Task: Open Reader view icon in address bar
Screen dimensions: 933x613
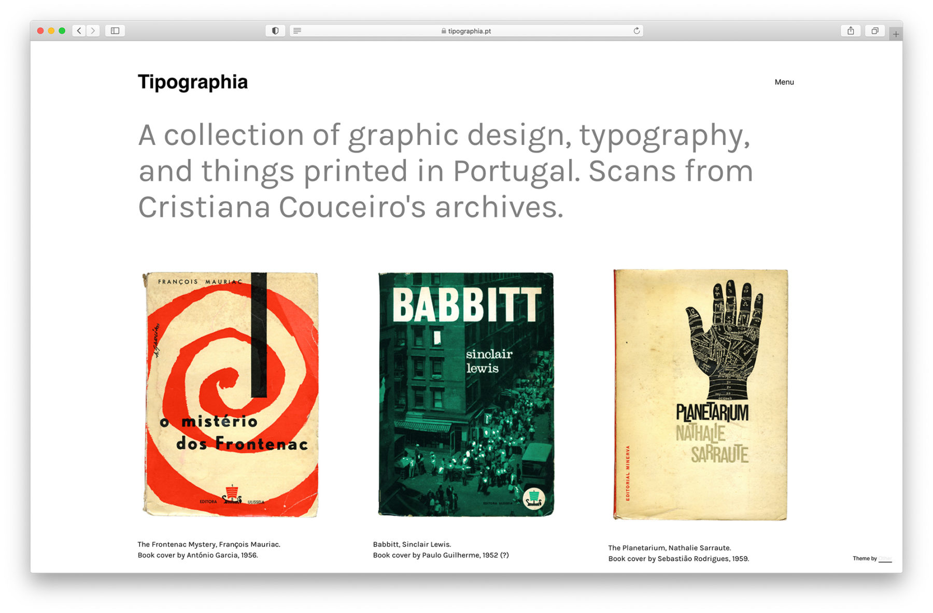Action: [x=298, y=31]
